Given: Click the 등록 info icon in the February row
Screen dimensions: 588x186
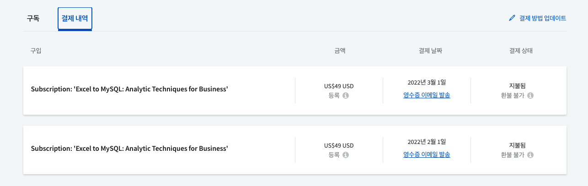Looking at the screenshot, I should (x=346, y=155).
